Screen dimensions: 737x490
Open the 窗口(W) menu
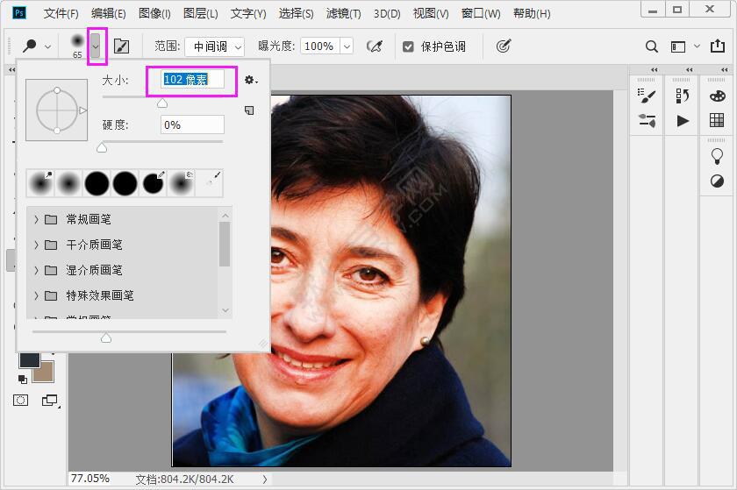pyautogui.click(x=481, y=13)
